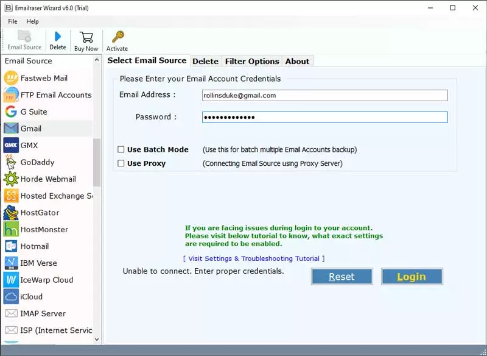Click the Reset button
Viewport: 487px width, 356px height.
[342, 276]
